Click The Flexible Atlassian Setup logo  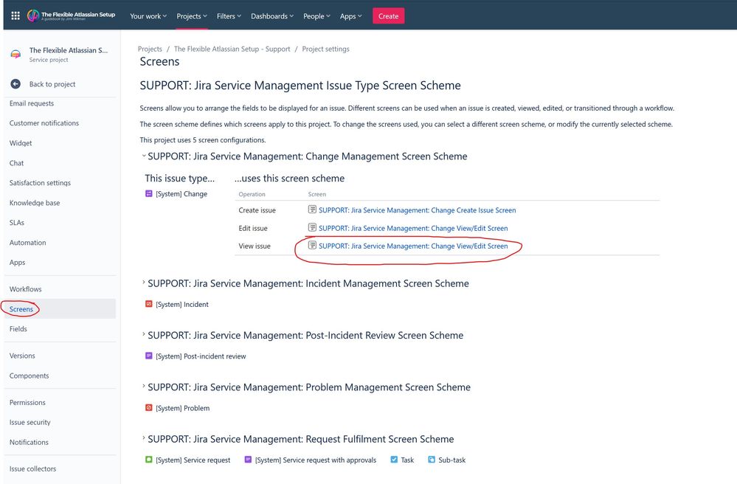tap(71, 15)
